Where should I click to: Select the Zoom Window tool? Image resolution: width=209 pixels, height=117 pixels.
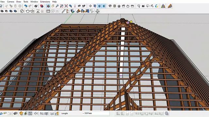click(62, 6)
